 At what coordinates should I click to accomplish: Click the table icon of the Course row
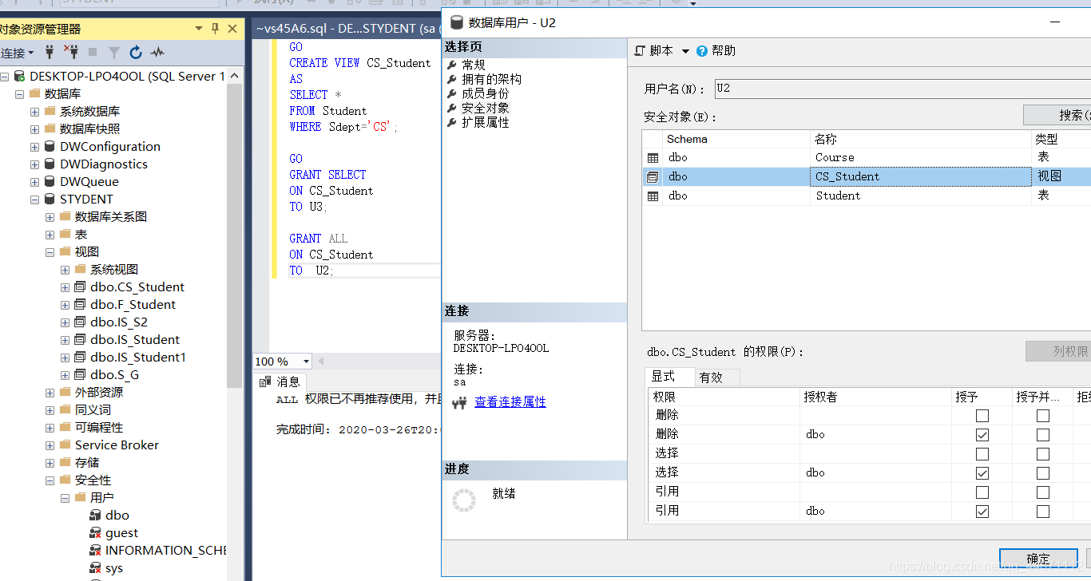tap(653, 158)
